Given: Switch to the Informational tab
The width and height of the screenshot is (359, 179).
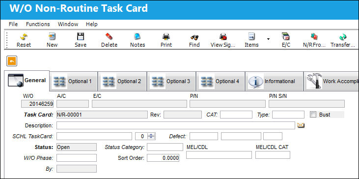Looking at the screenshot, I should 275,81.
